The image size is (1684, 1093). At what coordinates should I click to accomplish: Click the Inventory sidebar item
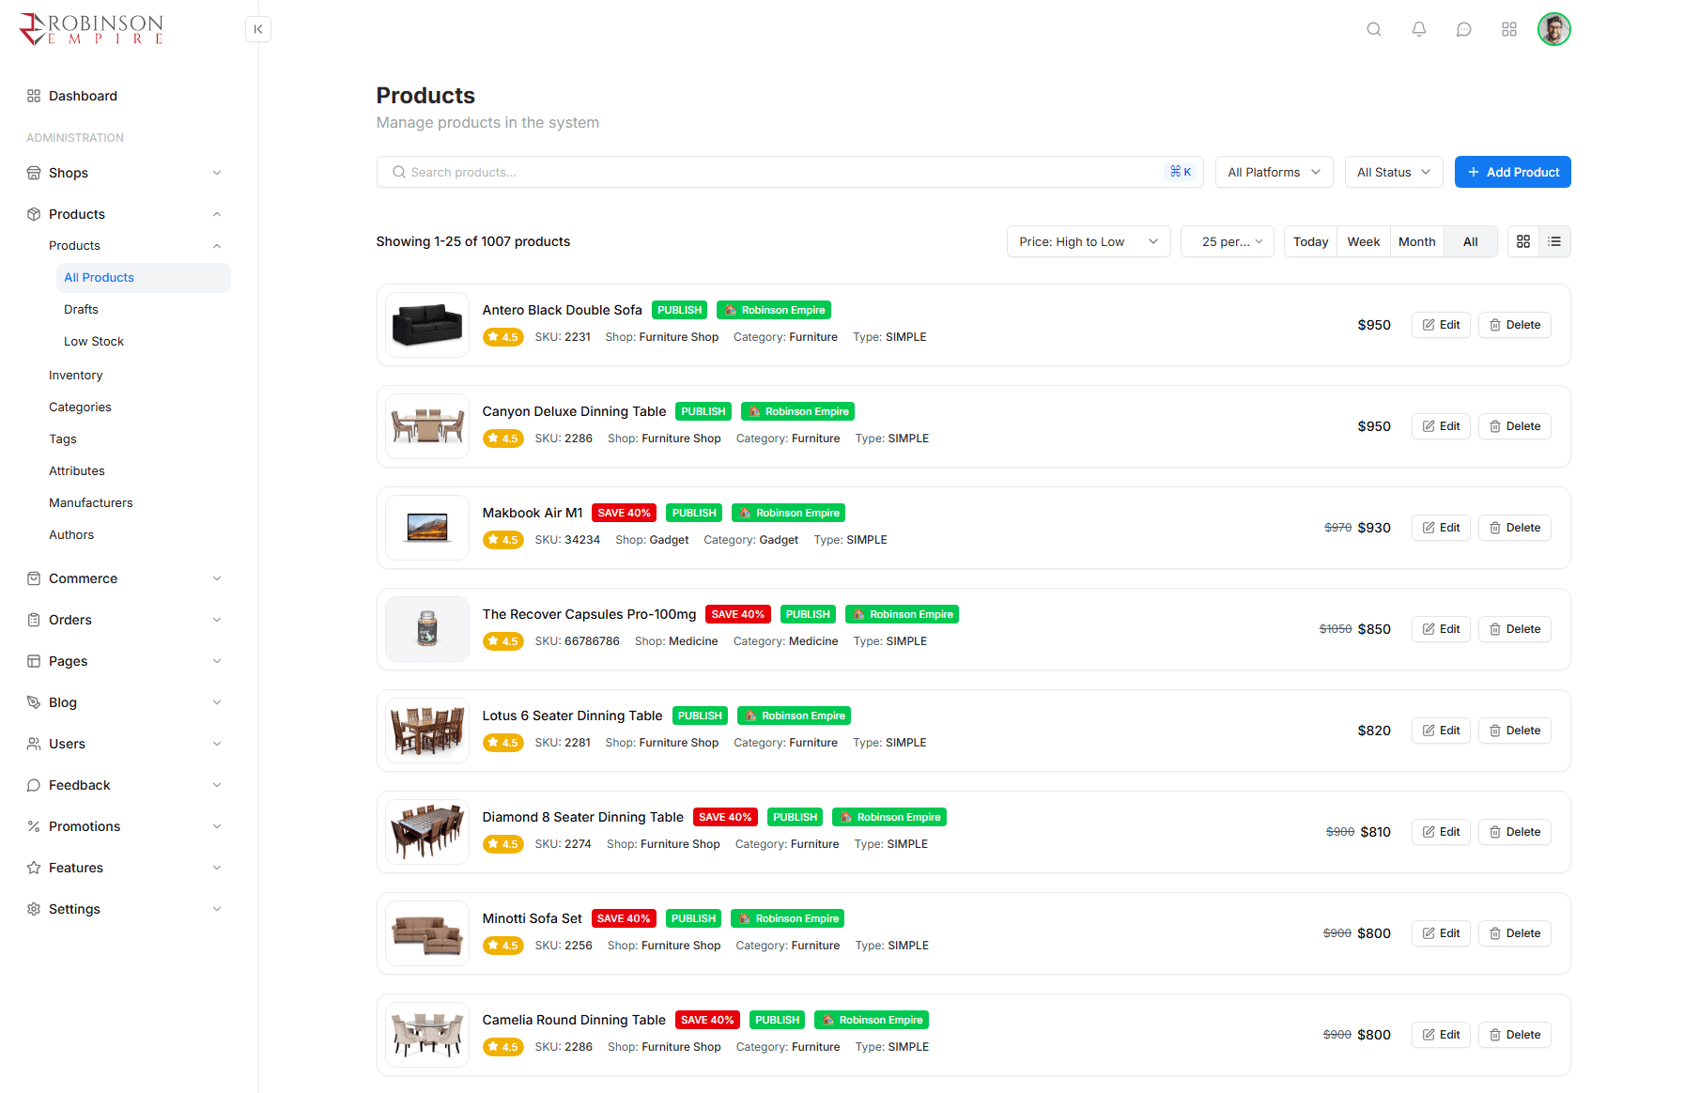click(75, 375)
